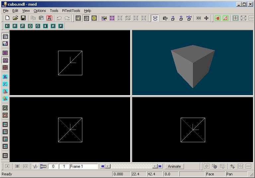Click the play icon in bottom toolbar
The height and width of the screenshot is (178, 255).
pos(7,166)
